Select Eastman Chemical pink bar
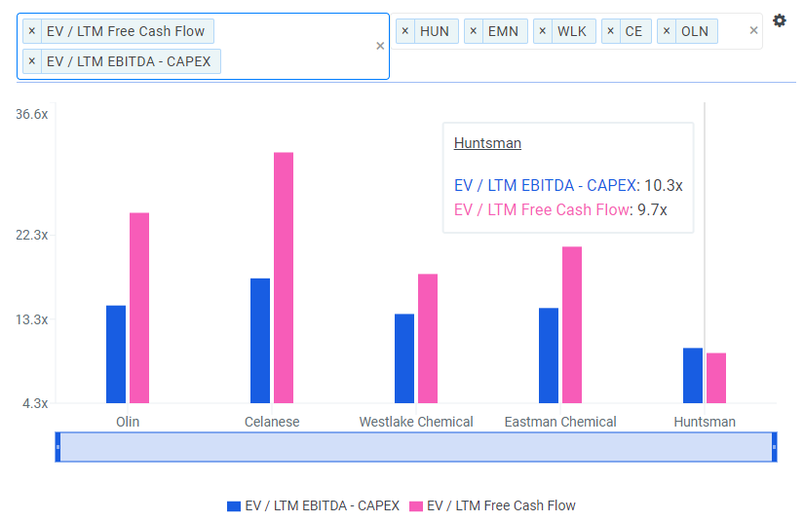This screenshot has width=804, height=522. [x=572, y=324]
